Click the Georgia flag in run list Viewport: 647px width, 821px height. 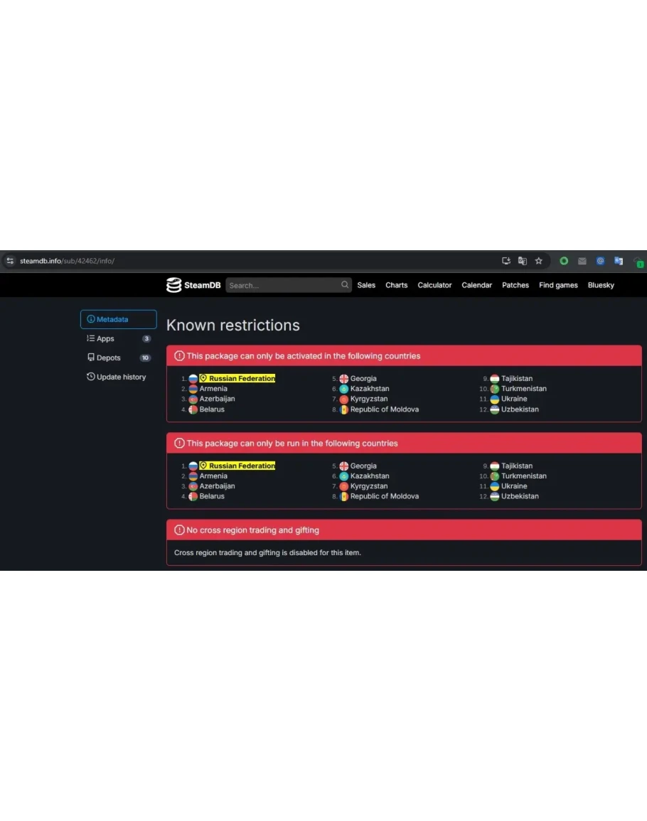[344, 466]
